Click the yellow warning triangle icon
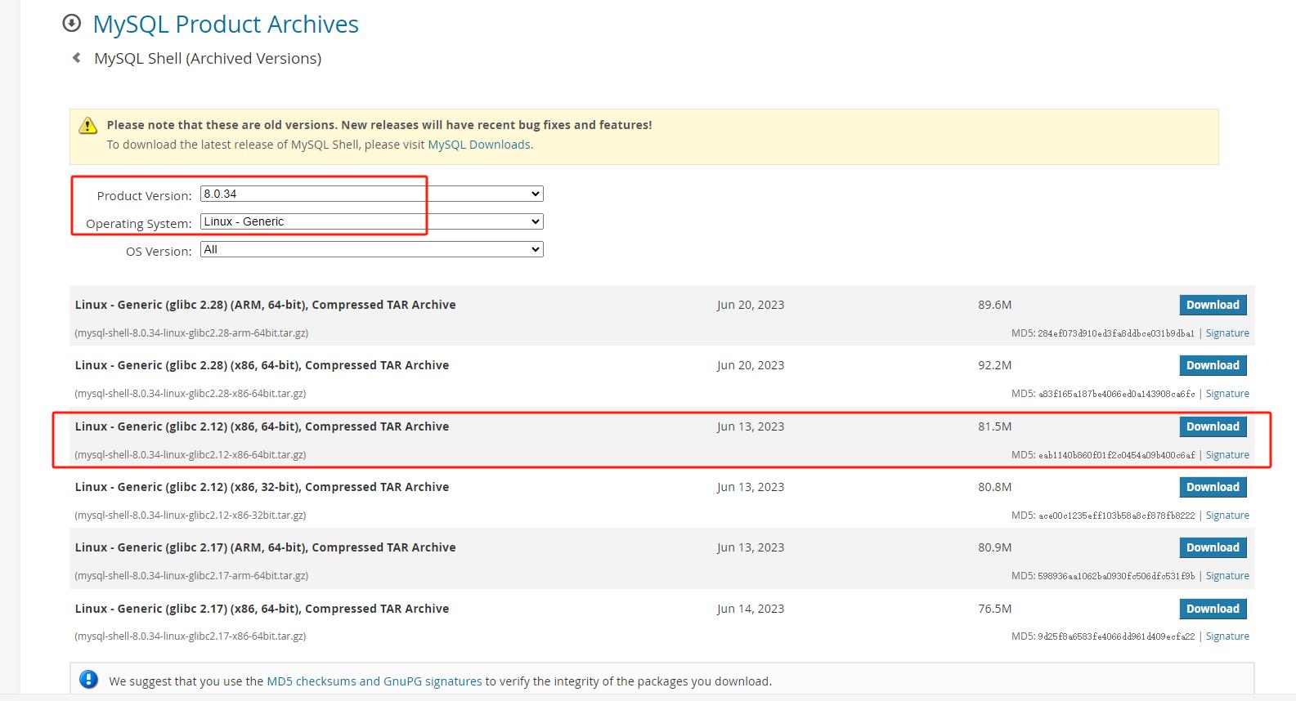 [x=87, y=126]
